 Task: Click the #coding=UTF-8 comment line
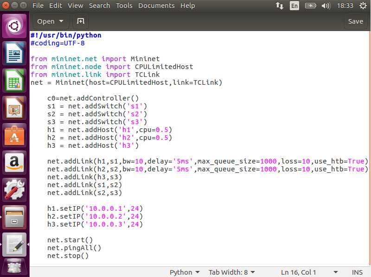click(58, 43)
